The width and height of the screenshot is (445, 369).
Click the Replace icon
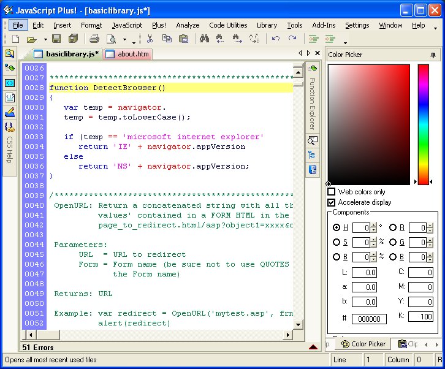tap(254, 39)
